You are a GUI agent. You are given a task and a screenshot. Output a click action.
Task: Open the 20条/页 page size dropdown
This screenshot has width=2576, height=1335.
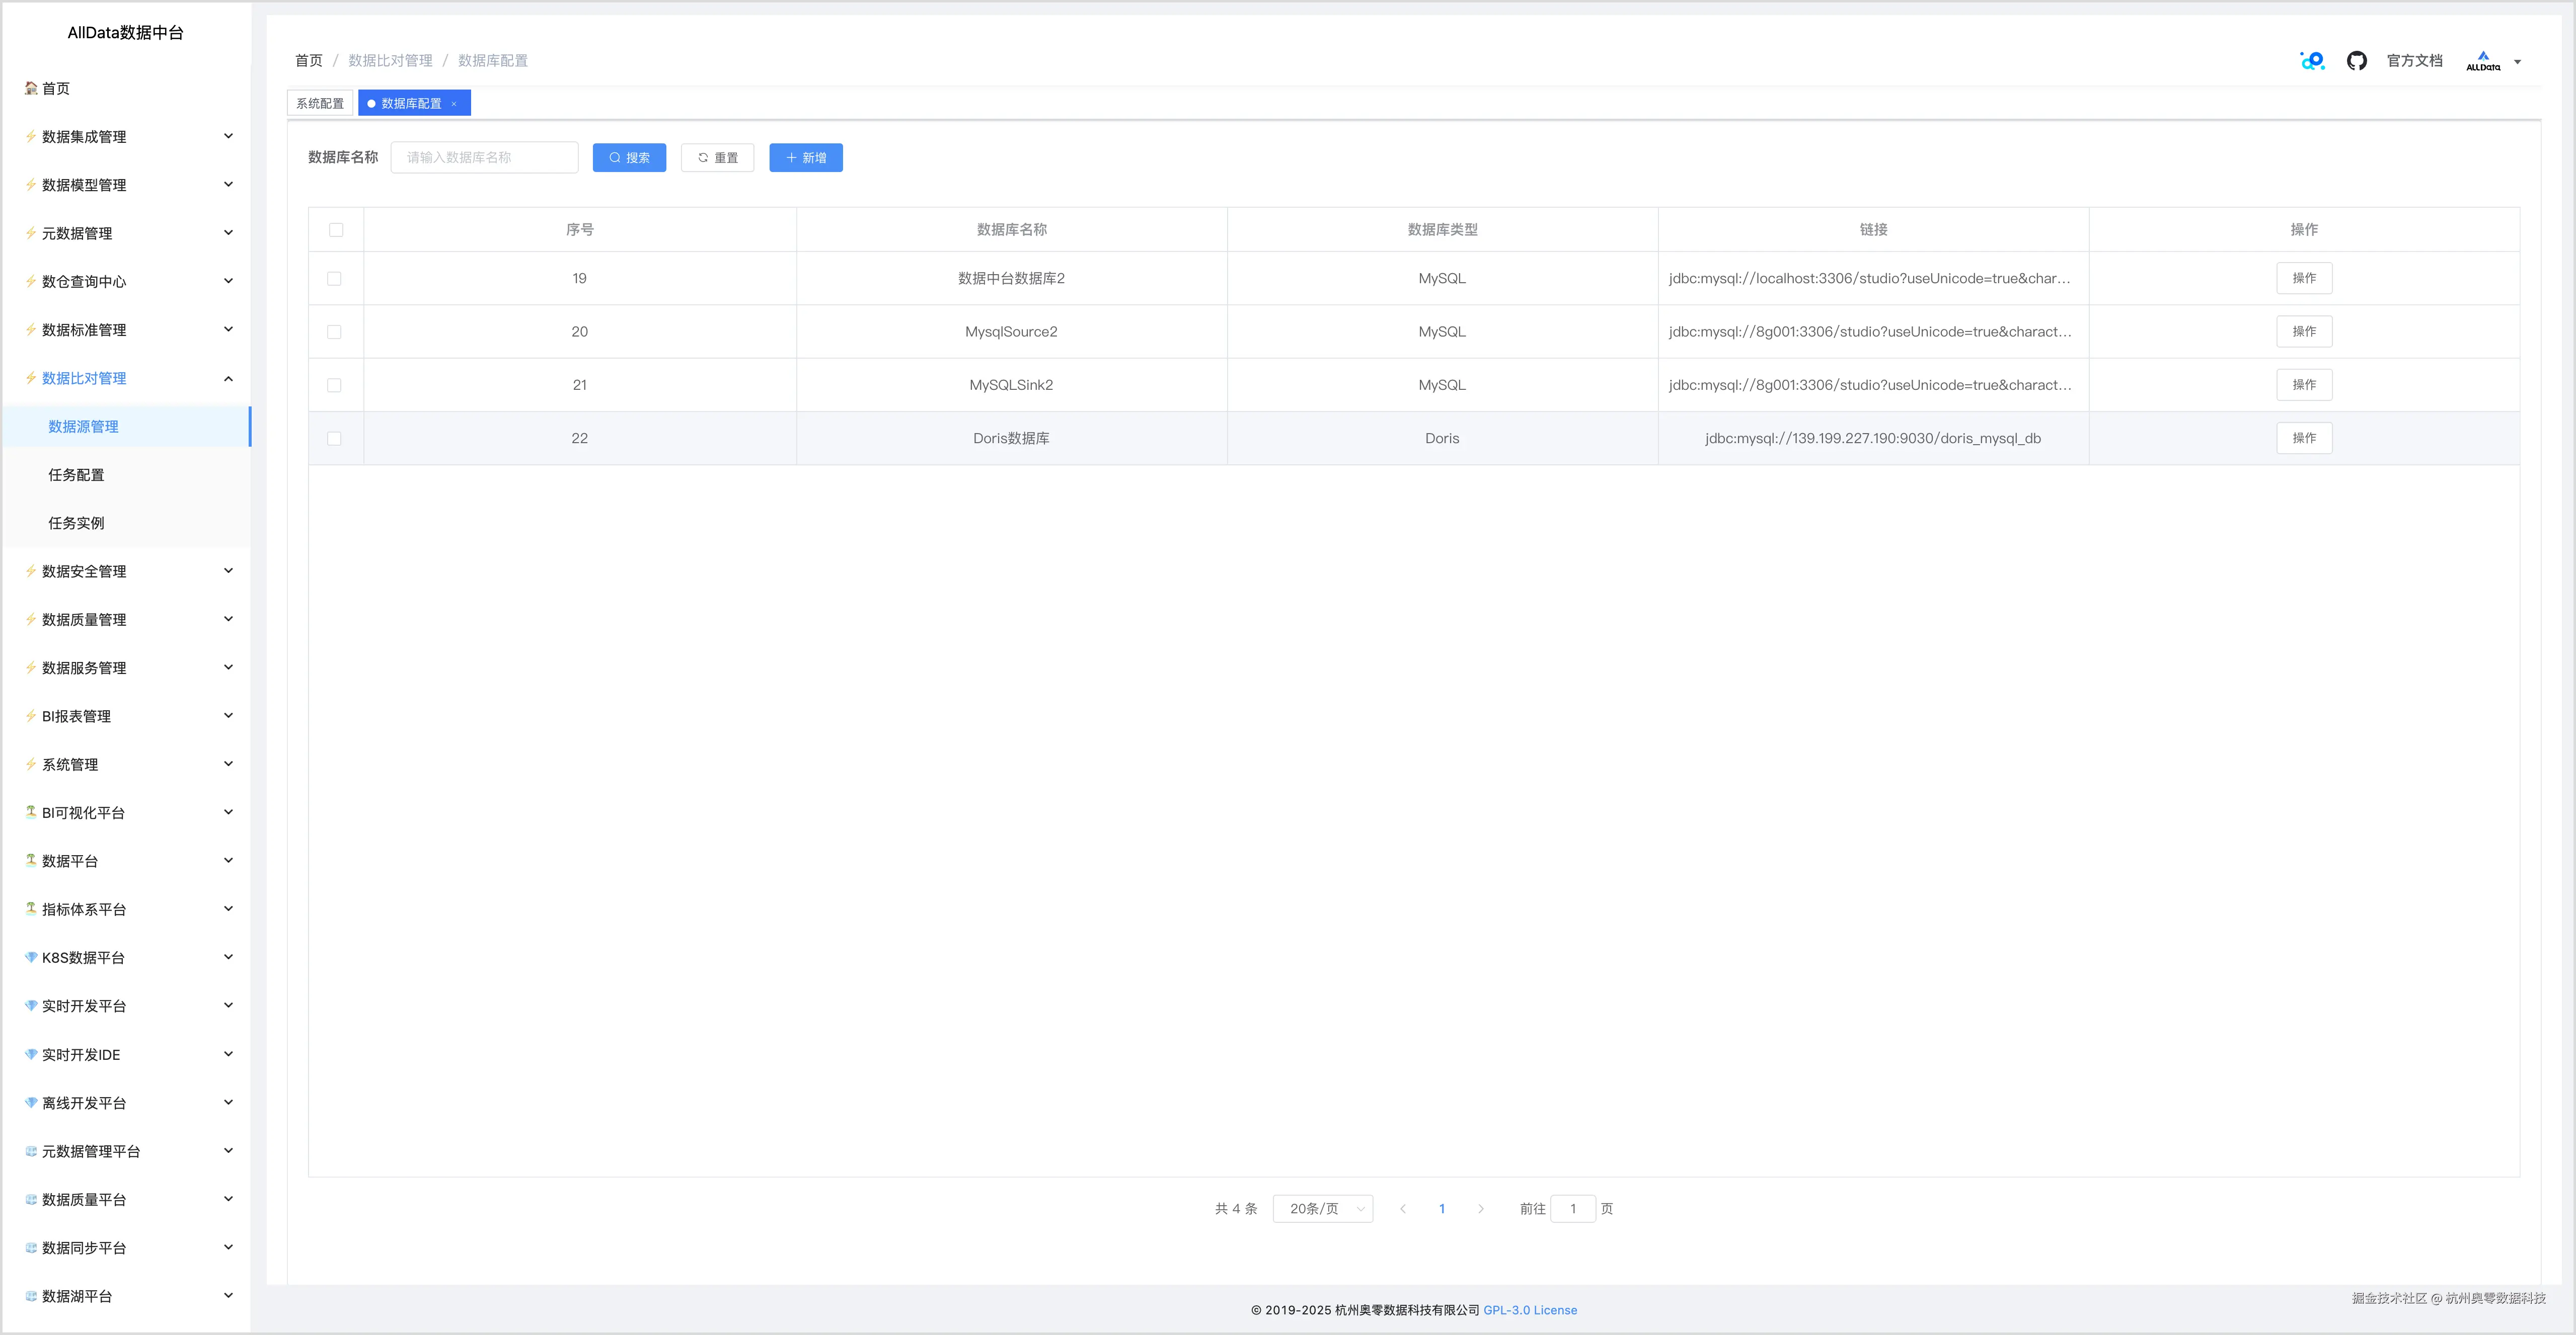1322,1209
